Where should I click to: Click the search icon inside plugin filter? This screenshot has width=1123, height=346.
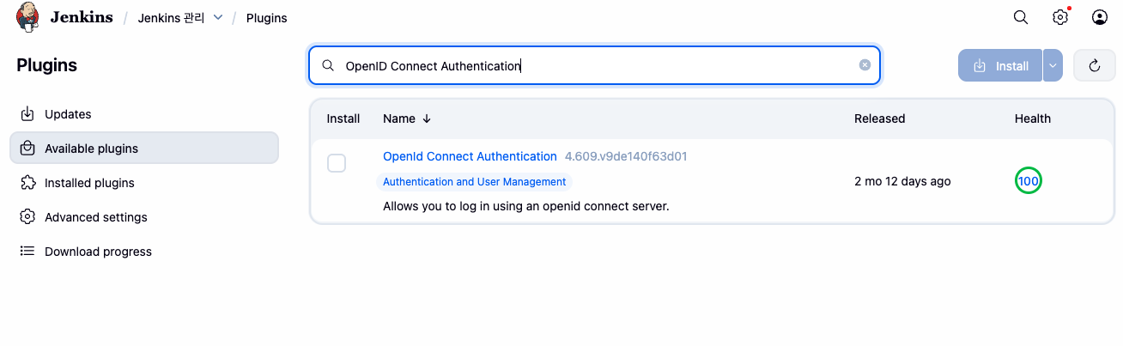(328, 66)
